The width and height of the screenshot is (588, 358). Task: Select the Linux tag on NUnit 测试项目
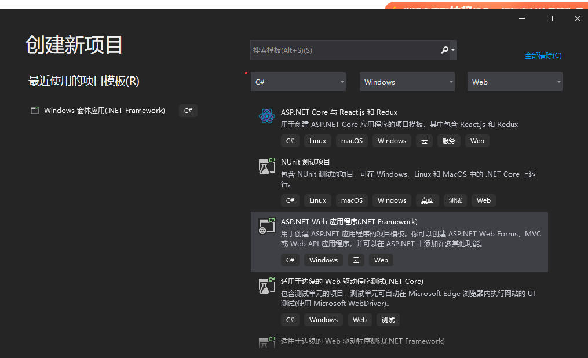(x=317, y=200)
